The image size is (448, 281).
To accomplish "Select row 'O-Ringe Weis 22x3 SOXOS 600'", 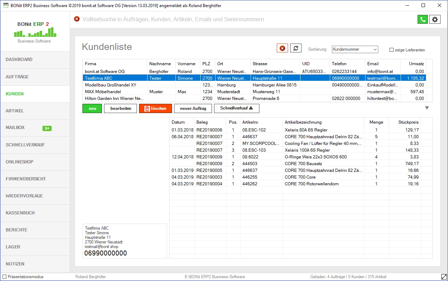I will [x=295, y=157].
